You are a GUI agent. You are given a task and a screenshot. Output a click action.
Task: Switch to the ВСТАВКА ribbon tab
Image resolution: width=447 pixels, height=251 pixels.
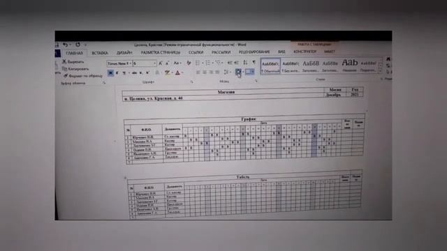[x=100, y=53]
